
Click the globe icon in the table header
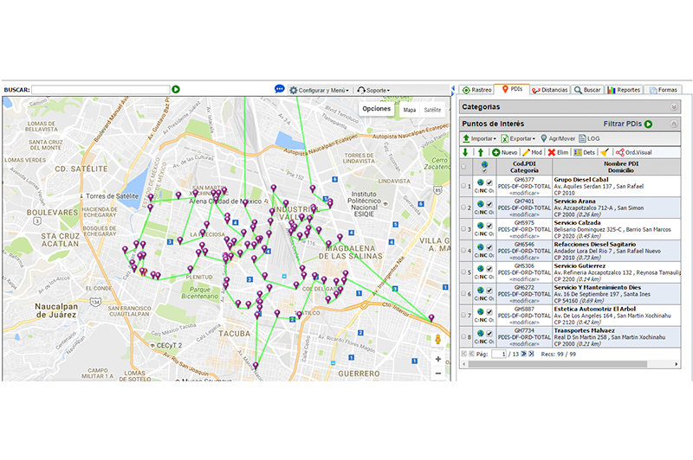pyautogui.click(x=484, y=164)
